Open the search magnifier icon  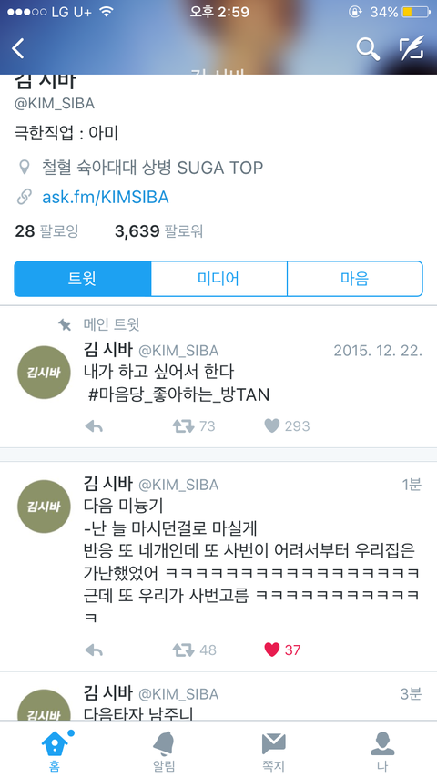pos(368,48)
